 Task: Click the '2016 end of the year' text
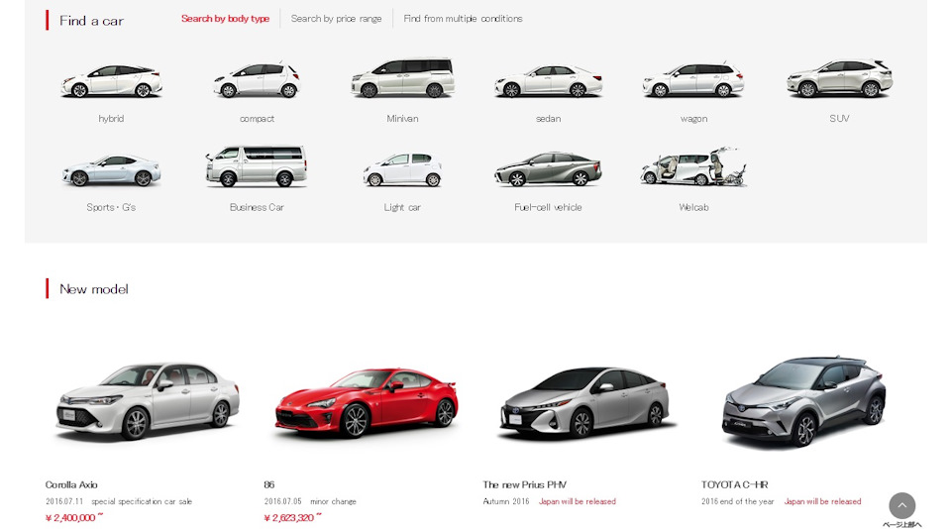[737, 501]
